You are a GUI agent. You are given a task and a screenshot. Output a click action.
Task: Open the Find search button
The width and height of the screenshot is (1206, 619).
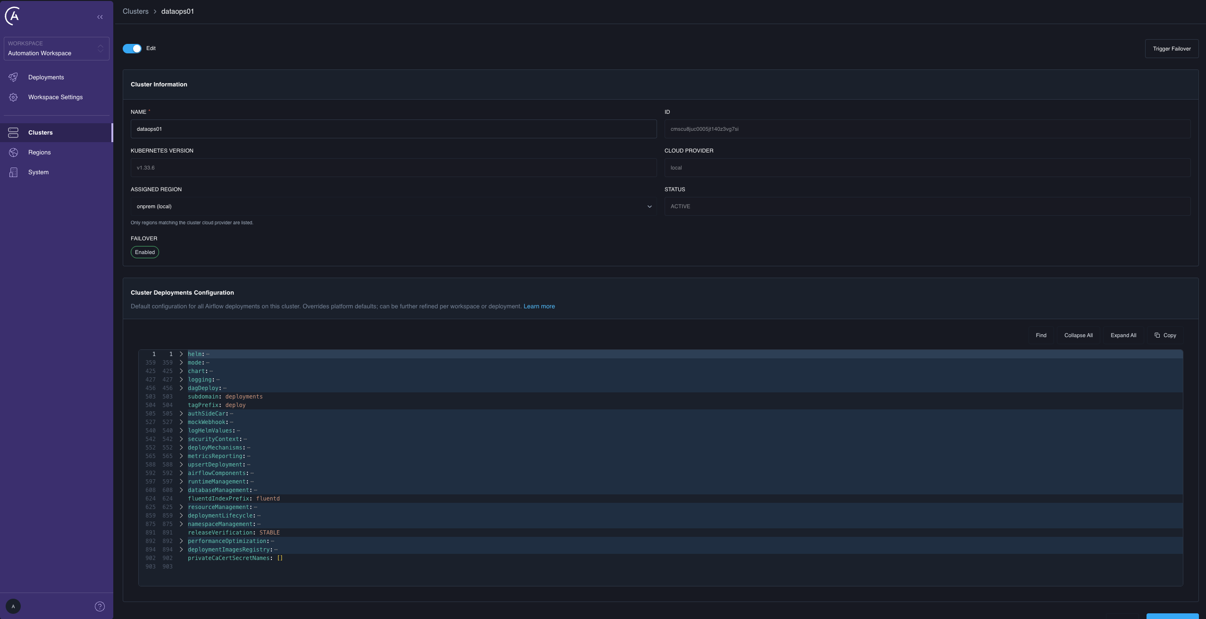coord(1041,335)
